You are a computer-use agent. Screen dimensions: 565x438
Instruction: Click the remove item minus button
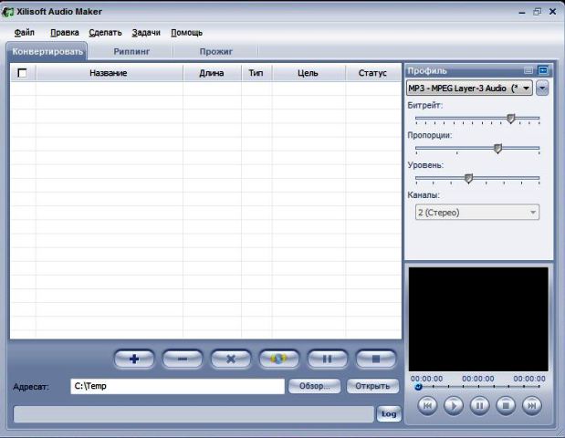pyautogui.click(x=183, y=359)
